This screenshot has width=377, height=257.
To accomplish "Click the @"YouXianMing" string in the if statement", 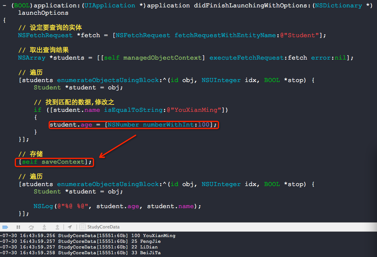I will tap(194, 110).
